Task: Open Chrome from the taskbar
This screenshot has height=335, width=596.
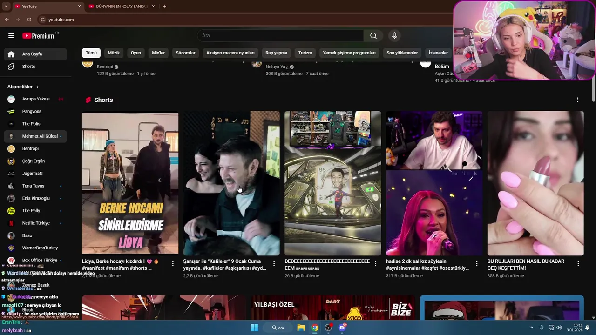Action: pyautogui.click(x=315, y=328)
